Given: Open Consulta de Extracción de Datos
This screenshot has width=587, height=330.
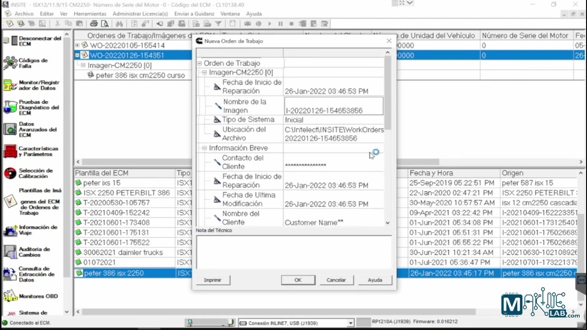Looking at the screenshot, I should click(x=29, y=274).
